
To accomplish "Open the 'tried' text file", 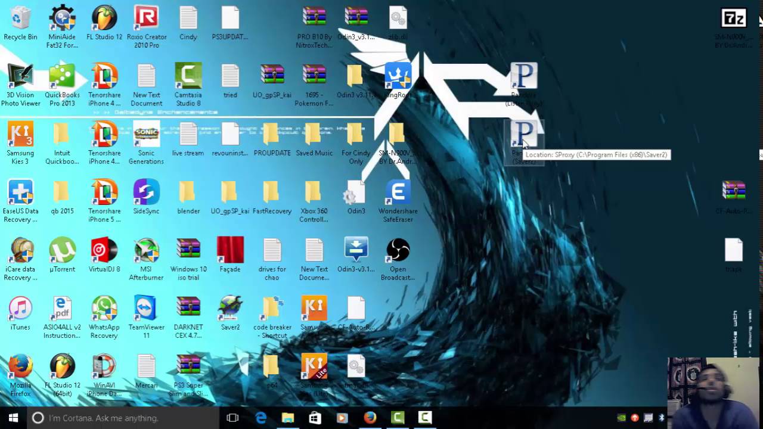I will point(230,82).
